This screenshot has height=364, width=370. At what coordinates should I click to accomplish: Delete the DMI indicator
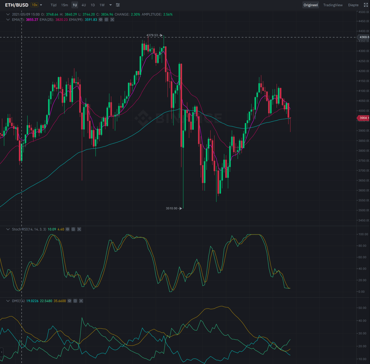pyautogui.click(x=80, y=301)
